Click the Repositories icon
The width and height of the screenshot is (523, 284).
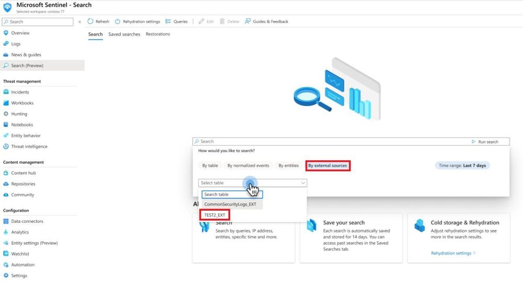click(x=6, y=184)
